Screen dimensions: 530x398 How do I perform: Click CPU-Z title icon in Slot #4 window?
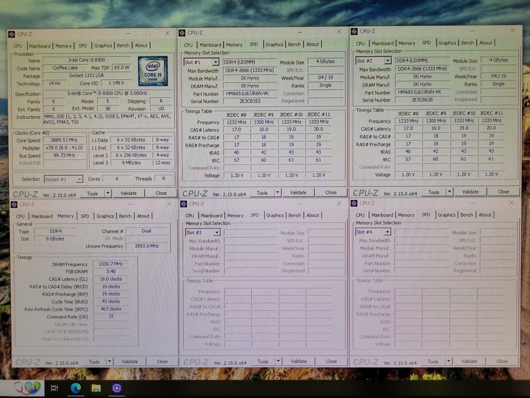point(354,203)
